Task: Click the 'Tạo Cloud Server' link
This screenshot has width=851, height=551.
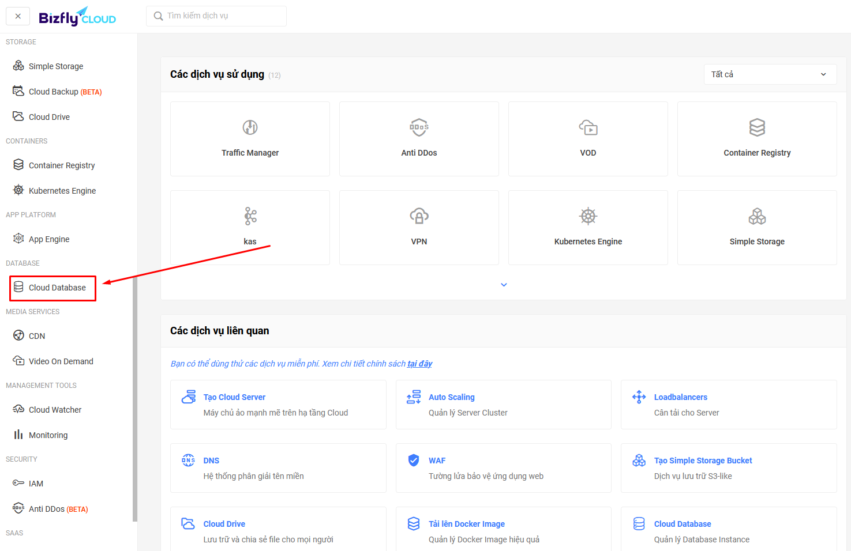Action: 234,397
